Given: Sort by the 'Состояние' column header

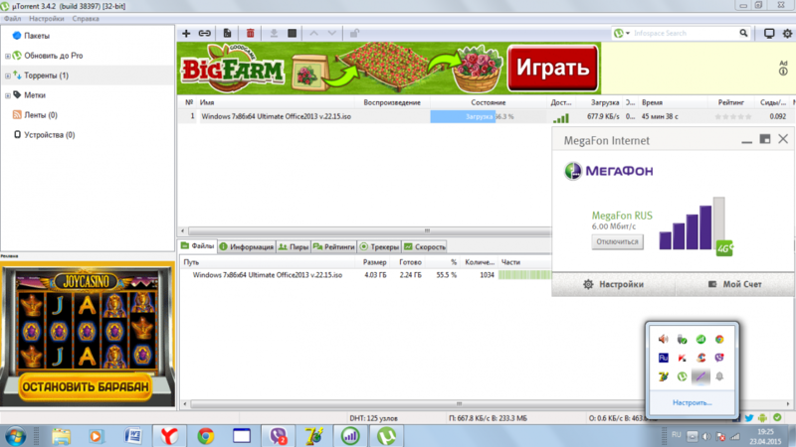Looking at the screenshot, I should 488,102.
